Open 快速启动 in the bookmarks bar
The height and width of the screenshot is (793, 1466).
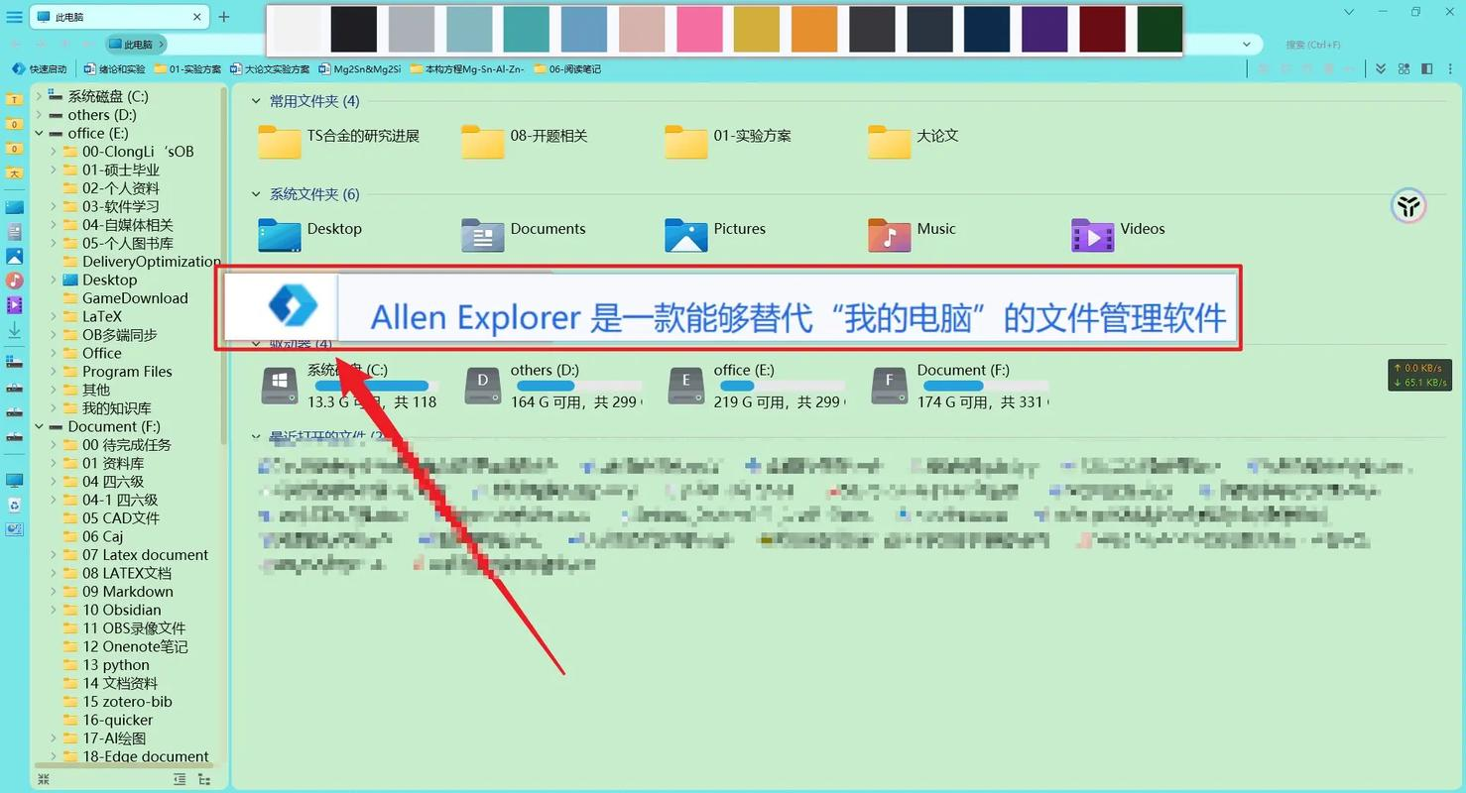40,69
